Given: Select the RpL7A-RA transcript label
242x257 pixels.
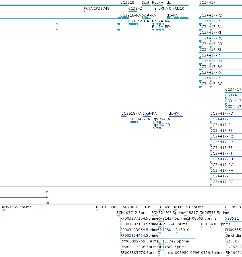Looking at the screenshot, I should click(x=161, y=21).
